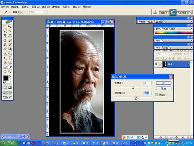Select the Pen tool
The image size is (194, 146).
point(5,62)
